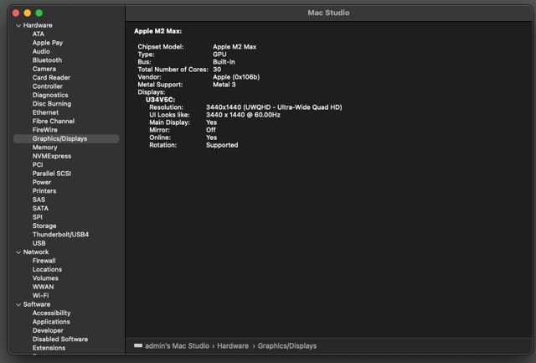This screenshot has height=363, width=536.
Task: Click the yellow minimize window button
Action: [x=28, y=13]
